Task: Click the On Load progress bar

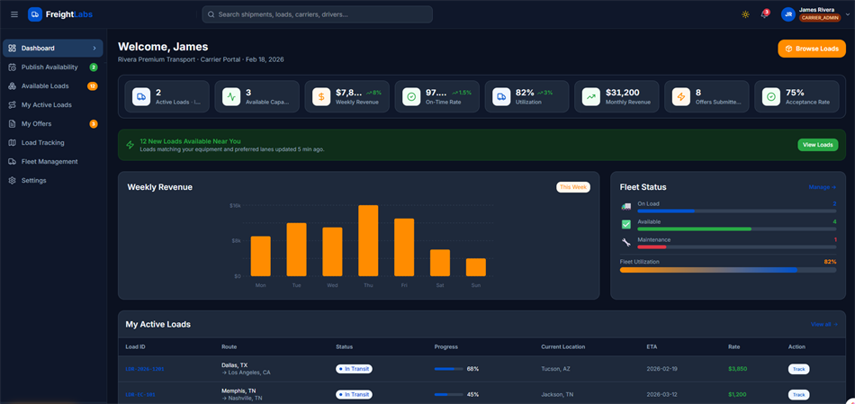Action: [x=737, y=211]
